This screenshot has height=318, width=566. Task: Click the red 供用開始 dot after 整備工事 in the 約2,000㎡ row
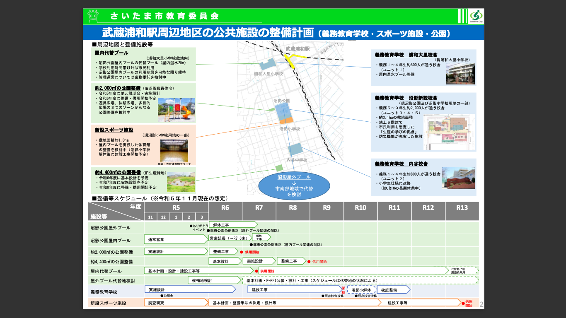[241, 252]
